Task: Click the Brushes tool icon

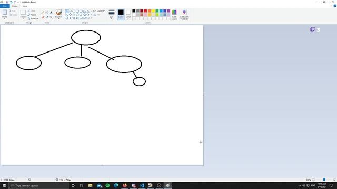Action: (x=58, y=13)
